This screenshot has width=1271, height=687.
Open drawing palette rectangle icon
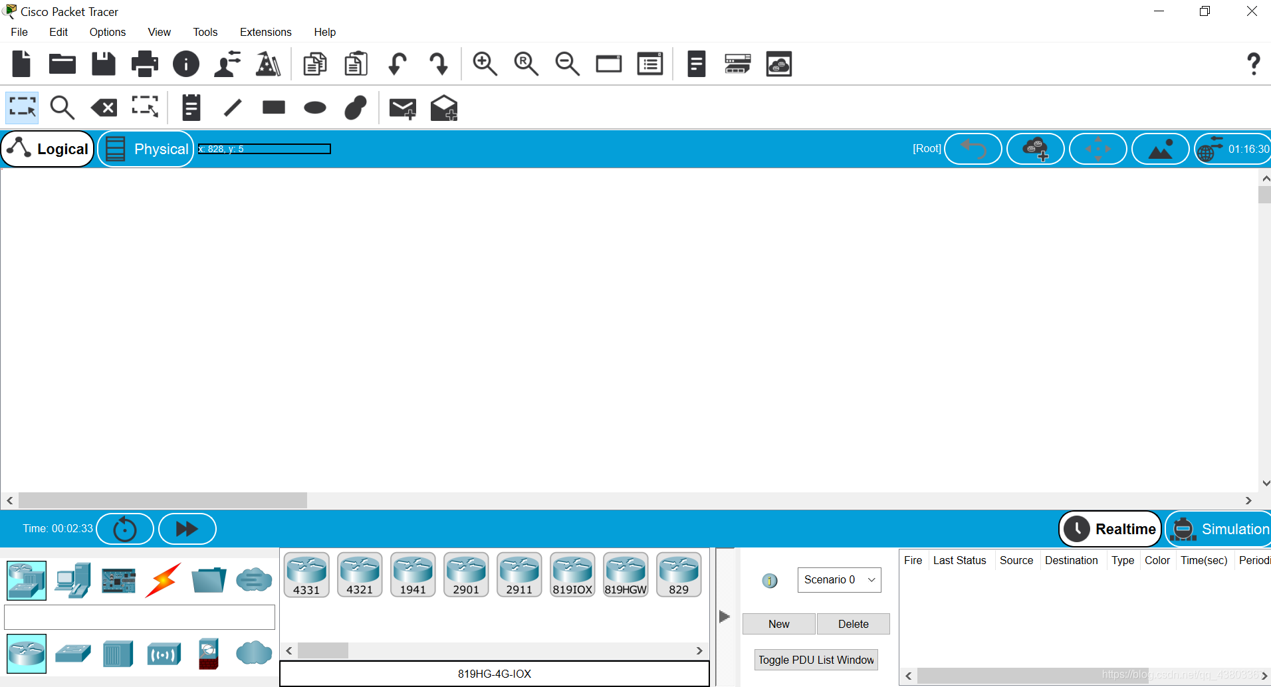coord(609,64)
